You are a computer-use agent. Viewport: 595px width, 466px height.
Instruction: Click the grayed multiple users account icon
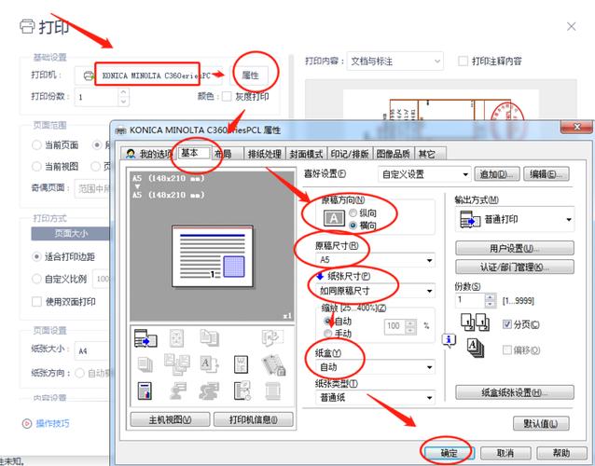click(209, 391)
